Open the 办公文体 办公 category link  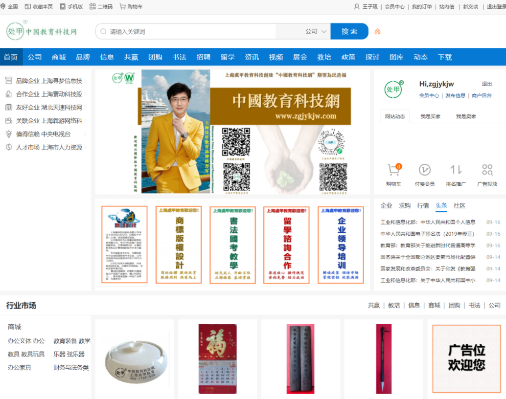click(26, 341)
